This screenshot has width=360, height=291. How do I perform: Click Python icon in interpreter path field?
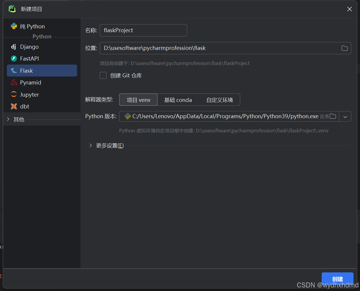[128, 116]
